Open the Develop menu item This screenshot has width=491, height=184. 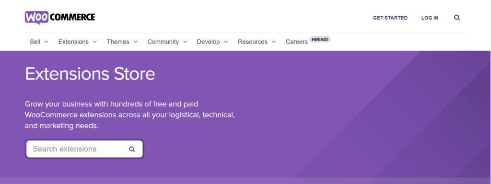click(x=208, y=42)
